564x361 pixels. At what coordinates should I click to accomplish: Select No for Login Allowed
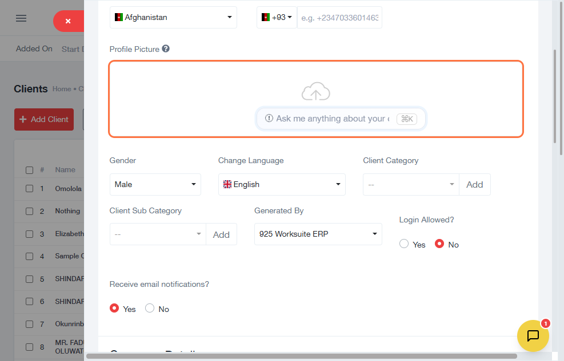tap(439, 244)
